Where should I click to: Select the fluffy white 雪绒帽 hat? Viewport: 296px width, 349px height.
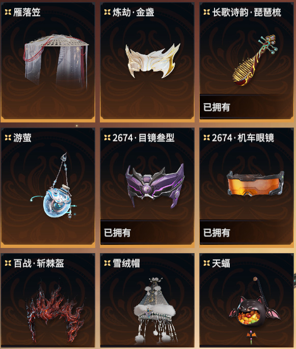click(155, 311)
